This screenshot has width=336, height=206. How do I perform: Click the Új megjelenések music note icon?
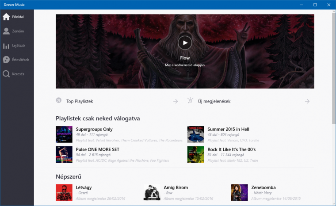click(190, 100)
